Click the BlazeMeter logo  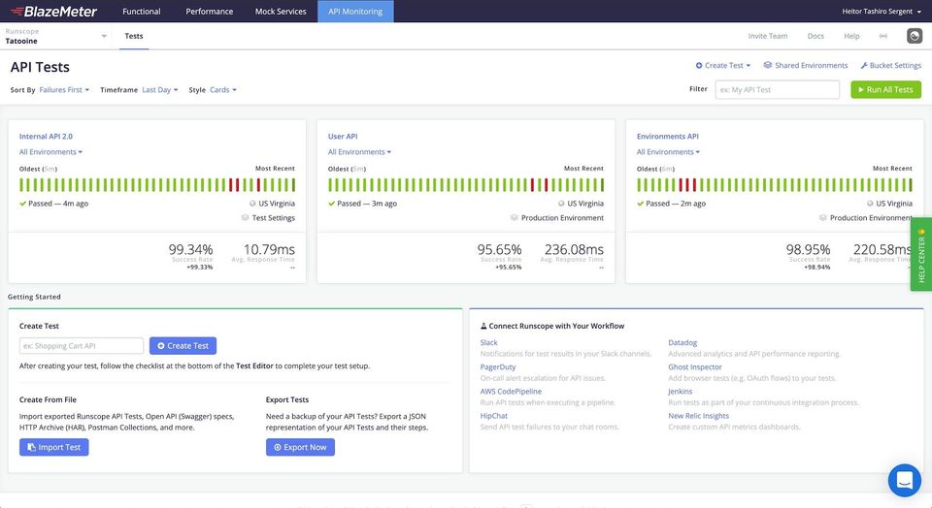point(52,11)
